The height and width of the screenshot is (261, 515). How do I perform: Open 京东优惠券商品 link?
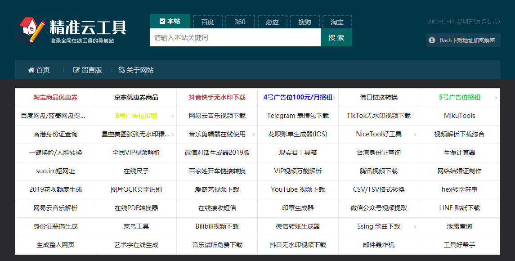(136, 97)
